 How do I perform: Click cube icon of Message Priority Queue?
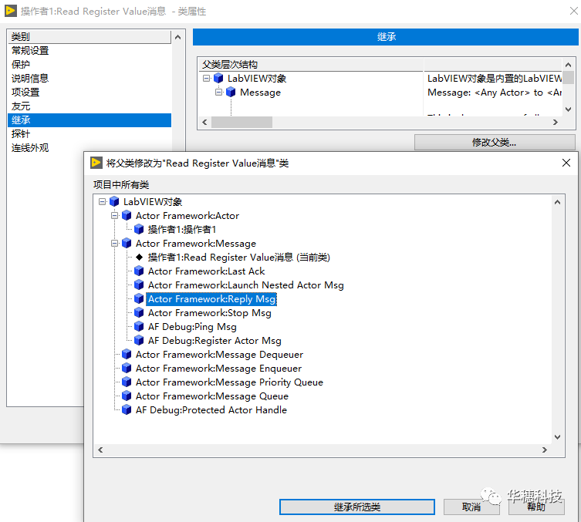(127, 382)
